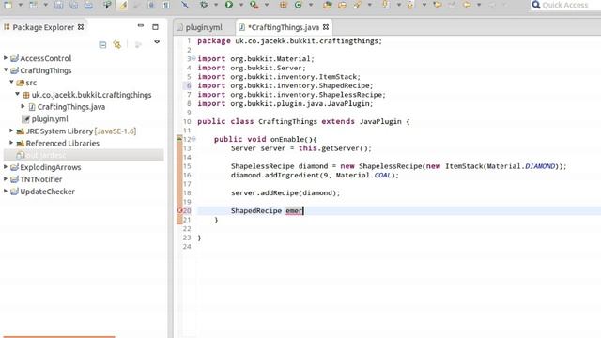Switch to the plugin.yml editor tab
Viewport: 601px width, 338px height.
[x=204, y=27]
